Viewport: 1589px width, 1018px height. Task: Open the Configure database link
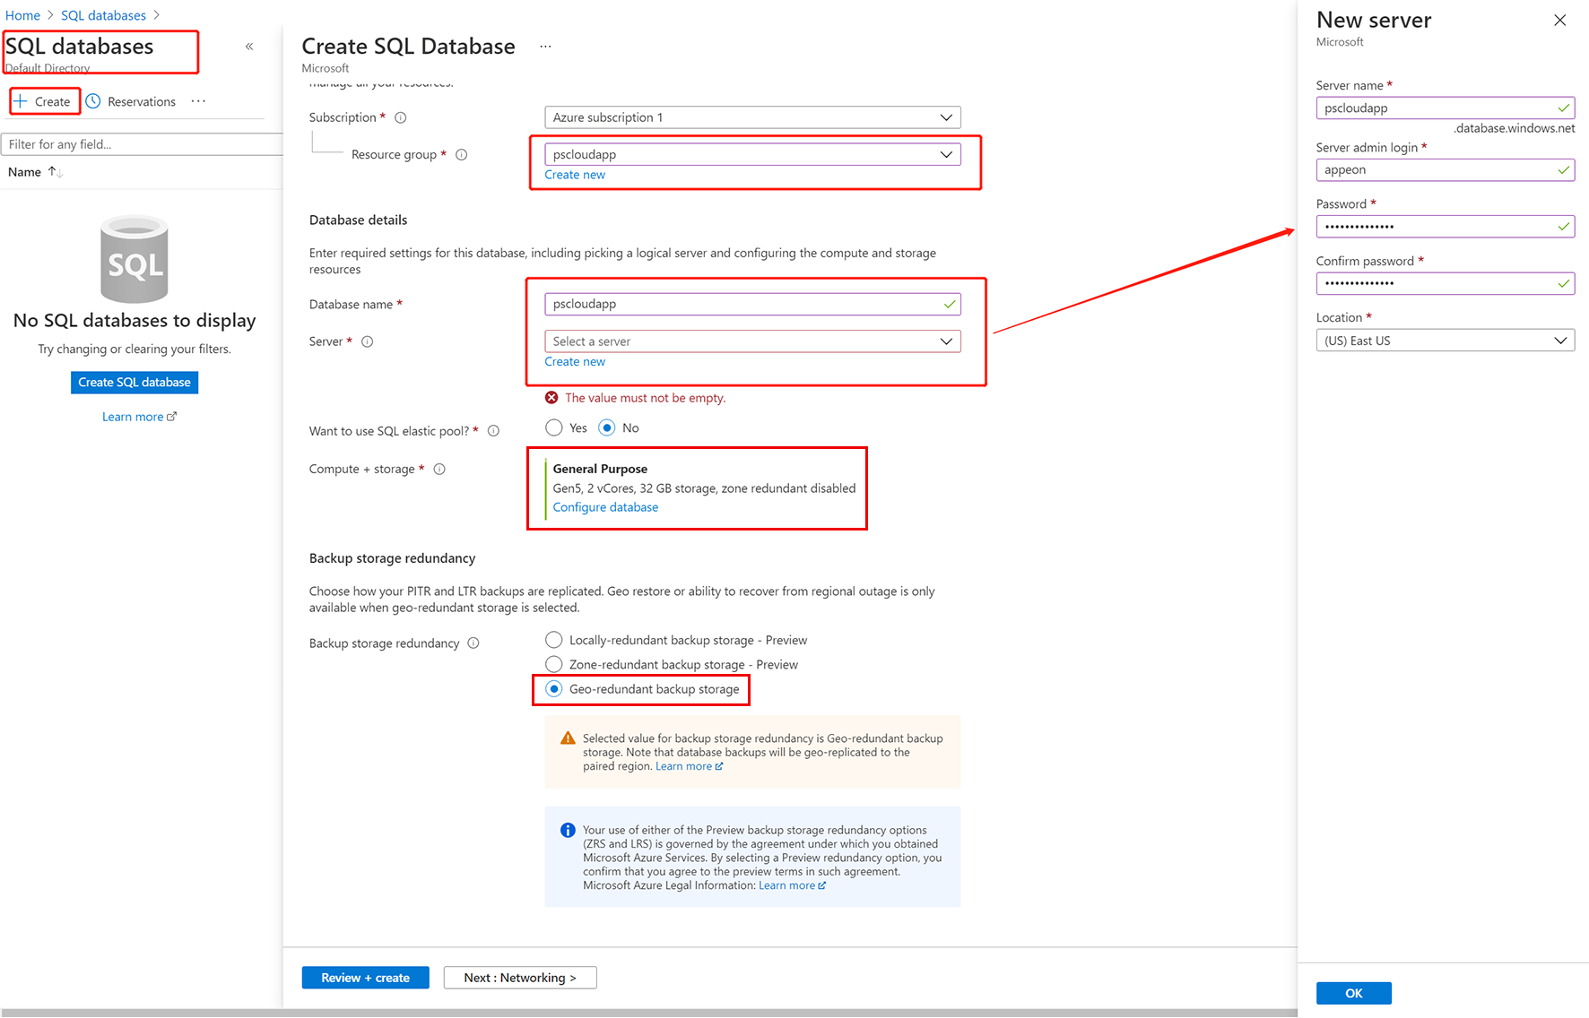tap(605, 507)
